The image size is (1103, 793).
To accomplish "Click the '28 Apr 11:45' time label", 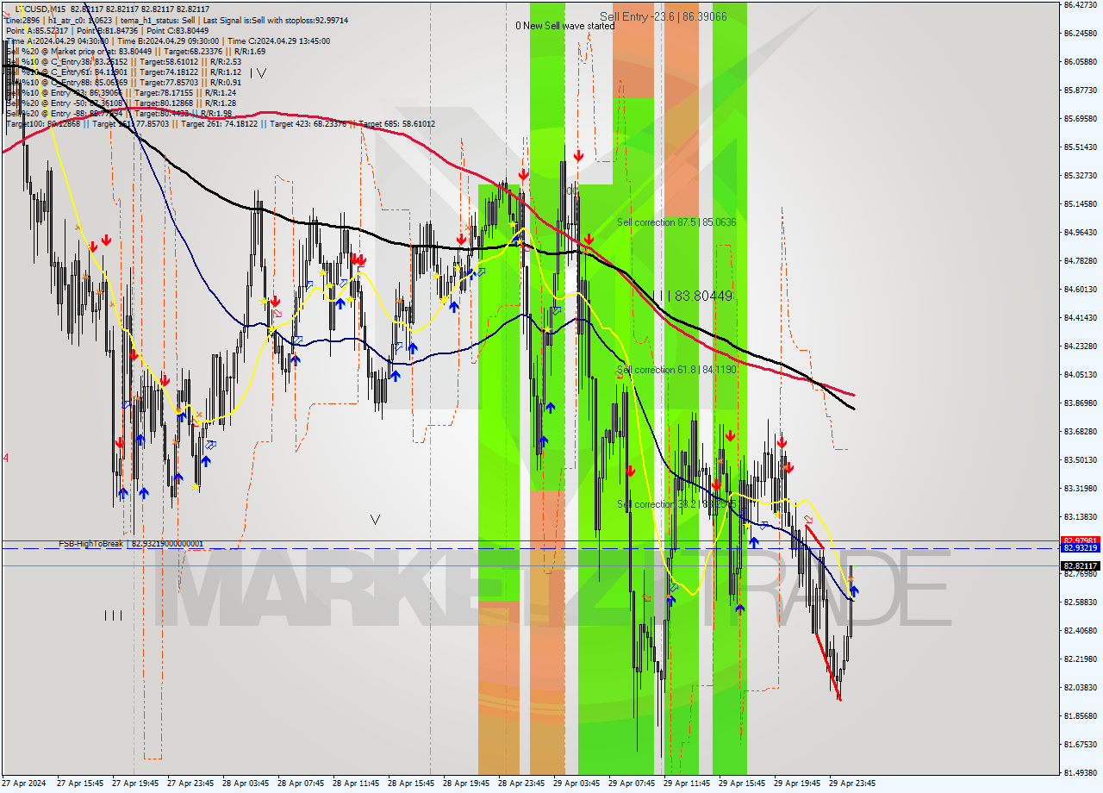I will point(356,784).
